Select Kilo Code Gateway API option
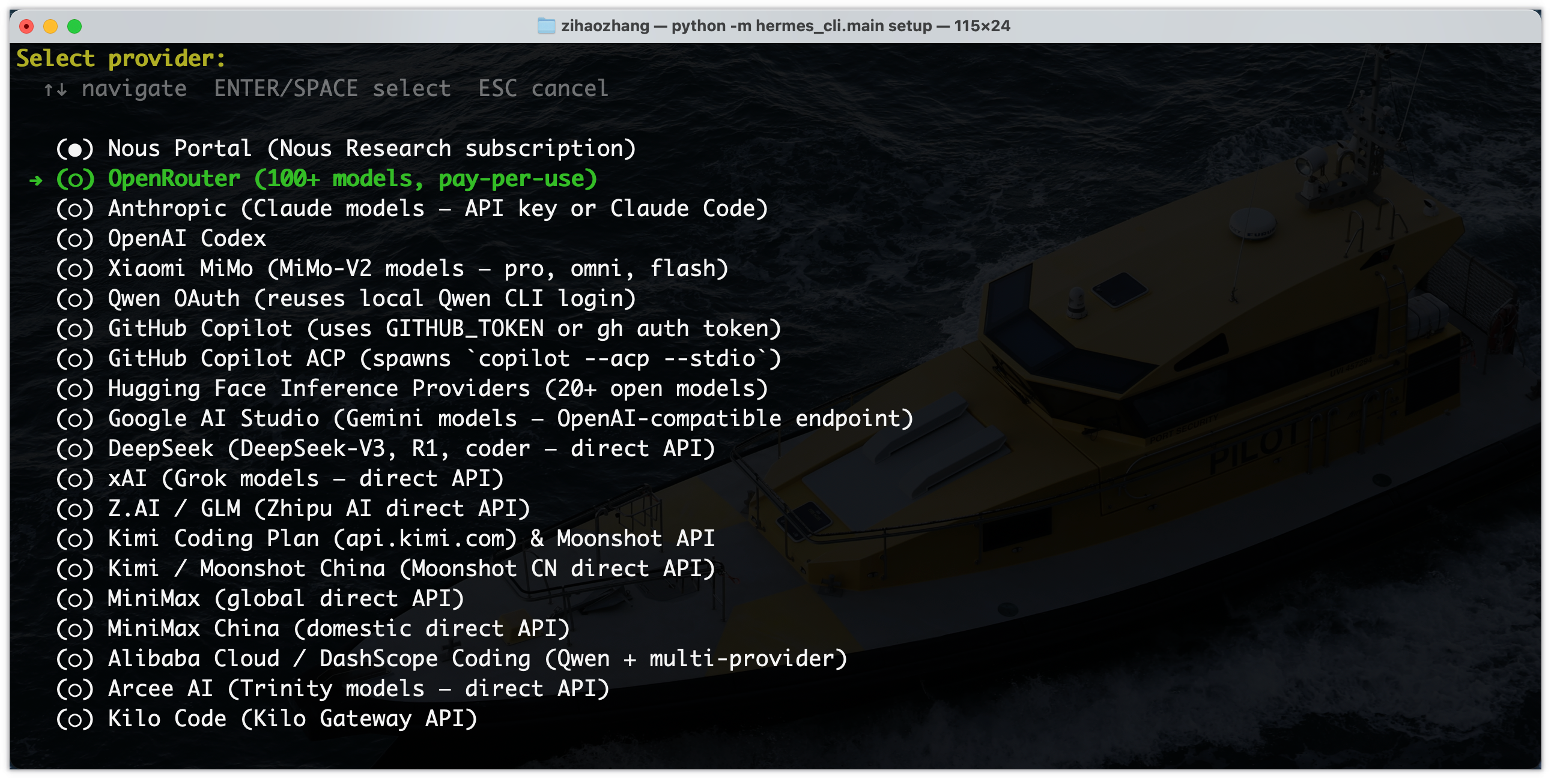1551x779 pixels. (292, 719)
